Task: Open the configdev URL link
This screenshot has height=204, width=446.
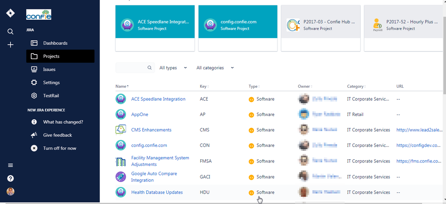Action: [419, 145]
